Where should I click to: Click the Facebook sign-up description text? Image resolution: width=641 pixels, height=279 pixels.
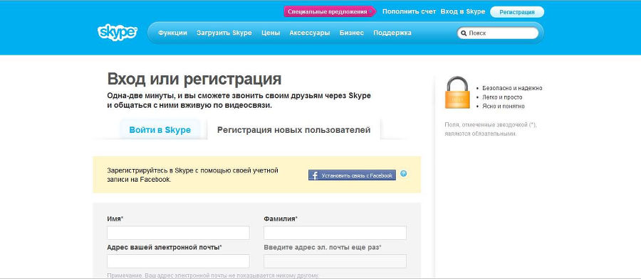pos(192,175)
